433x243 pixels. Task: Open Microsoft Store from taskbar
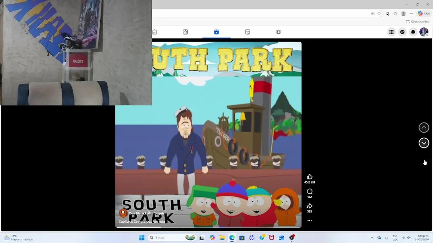(x=242, y=238)
